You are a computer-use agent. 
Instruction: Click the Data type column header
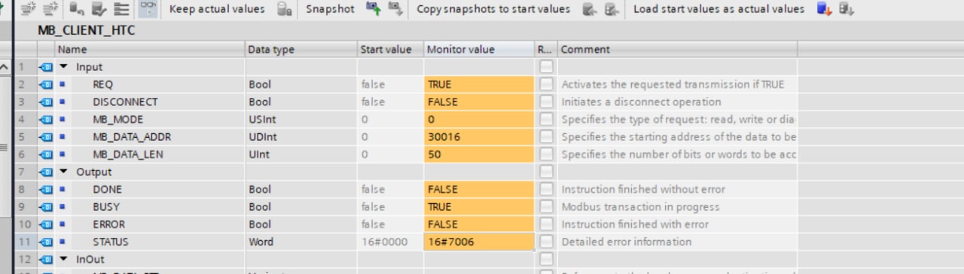click(x=301, y=50)
